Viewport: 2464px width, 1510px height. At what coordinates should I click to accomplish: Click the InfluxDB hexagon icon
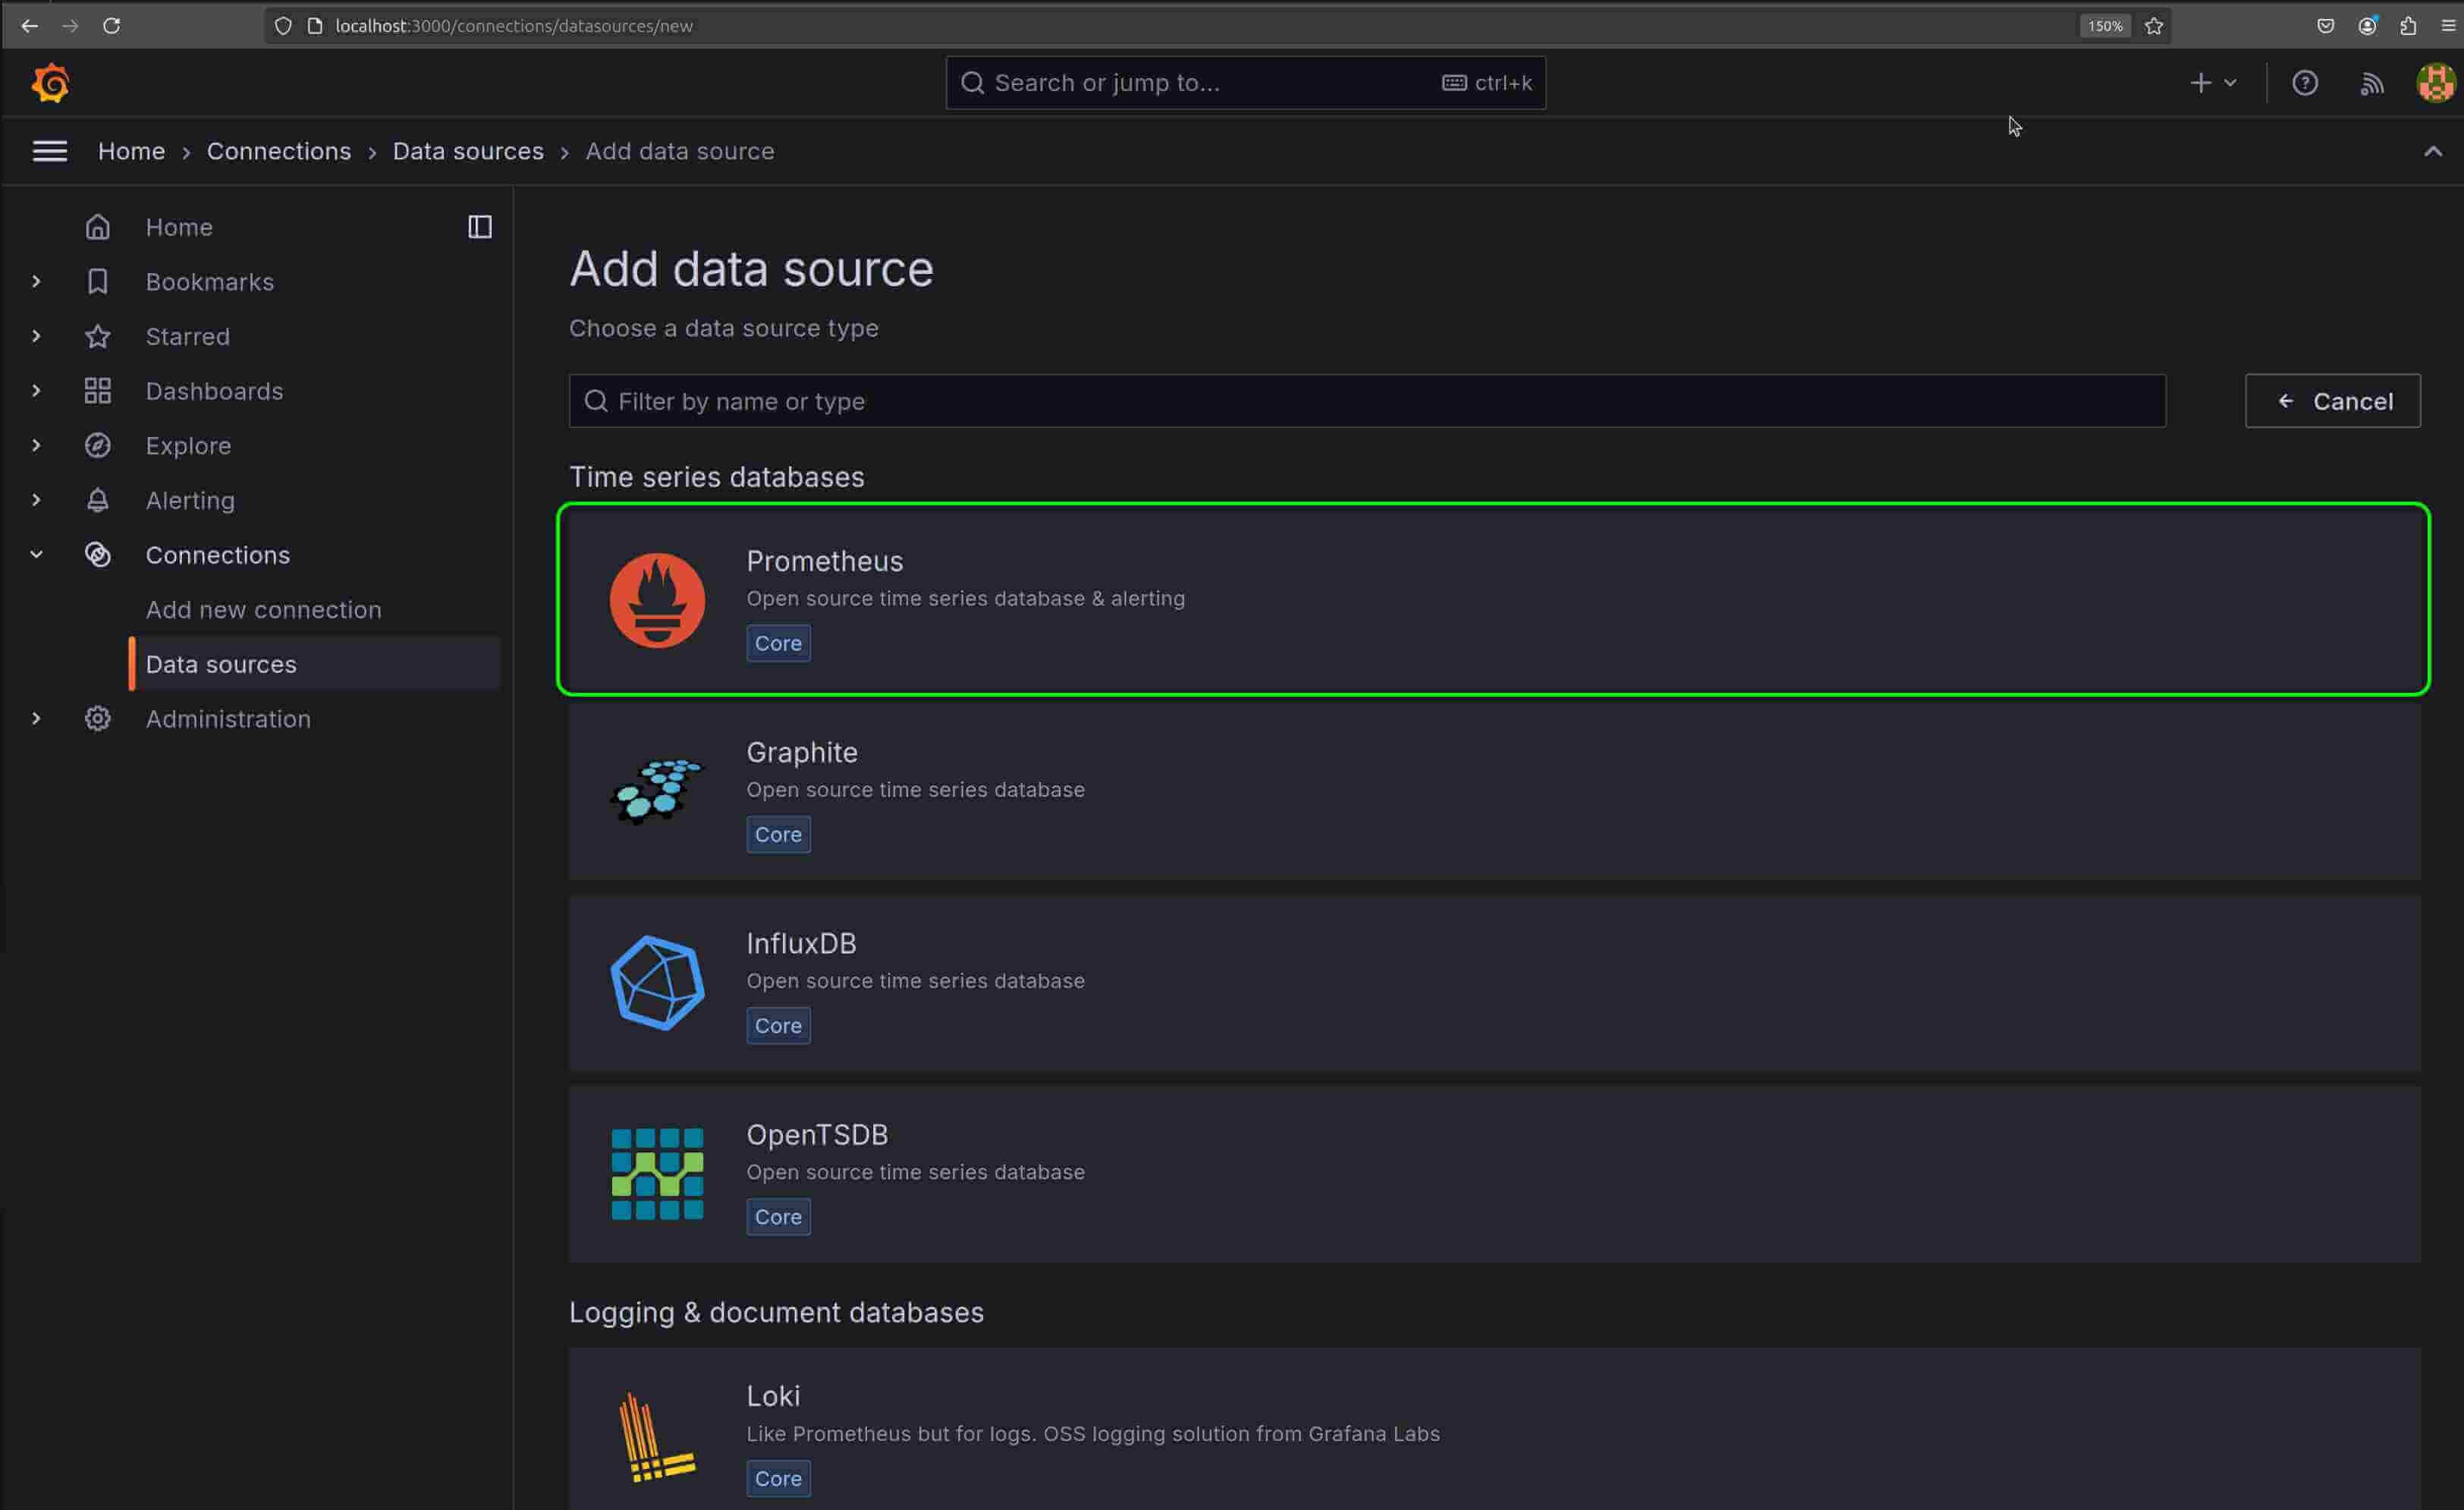click(x=657, y=982)
